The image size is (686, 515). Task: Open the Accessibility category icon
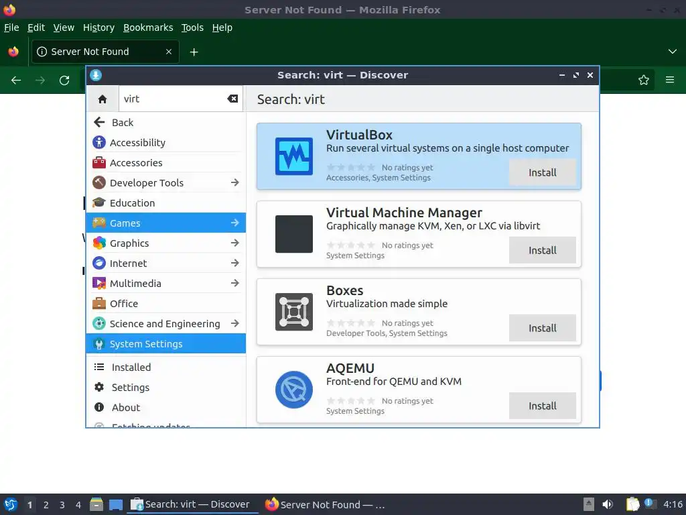click(99, 142)
